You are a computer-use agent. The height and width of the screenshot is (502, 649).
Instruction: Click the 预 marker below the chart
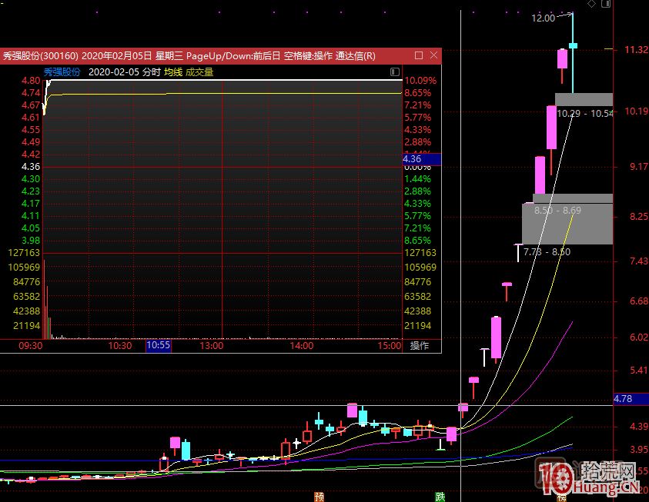point(319,496)
